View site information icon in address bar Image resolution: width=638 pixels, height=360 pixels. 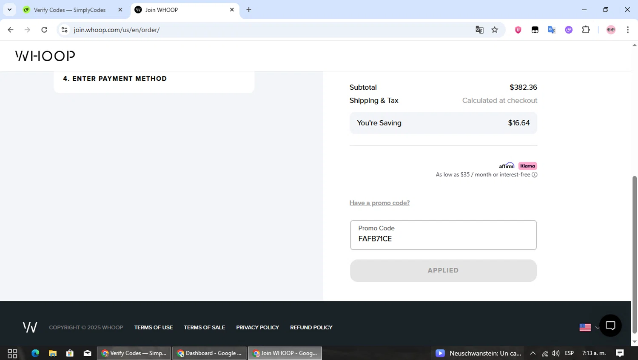(64, 30)
